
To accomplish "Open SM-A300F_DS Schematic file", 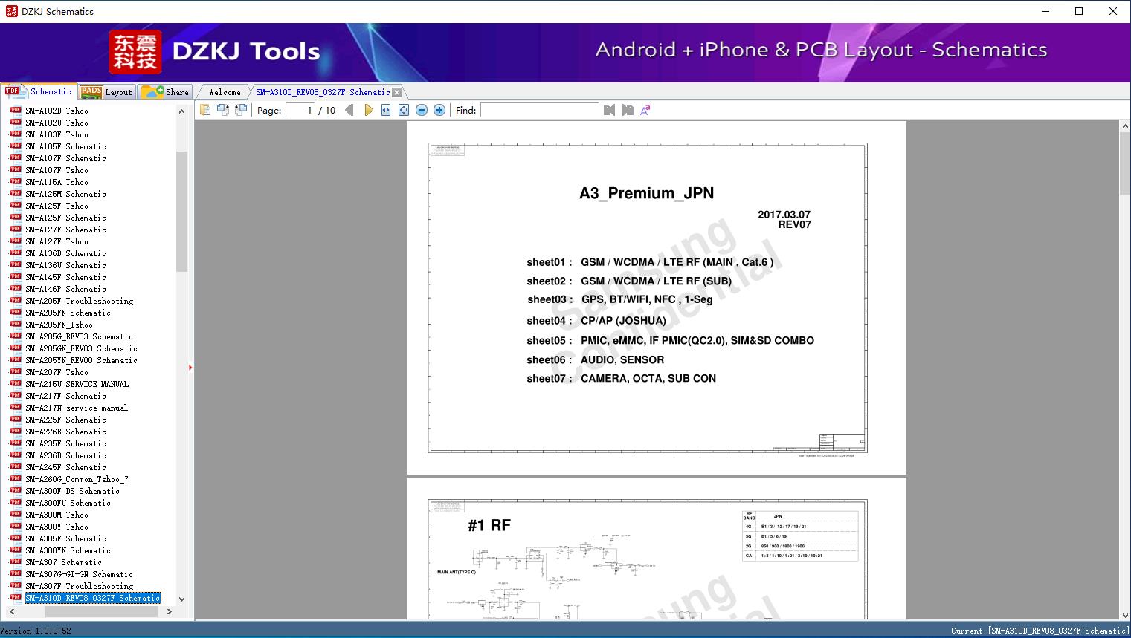I will (x=72, y=491).
